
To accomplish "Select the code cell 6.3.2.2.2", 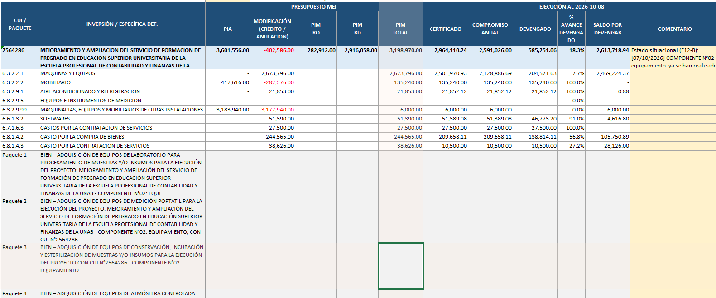I will coord(20,82).
